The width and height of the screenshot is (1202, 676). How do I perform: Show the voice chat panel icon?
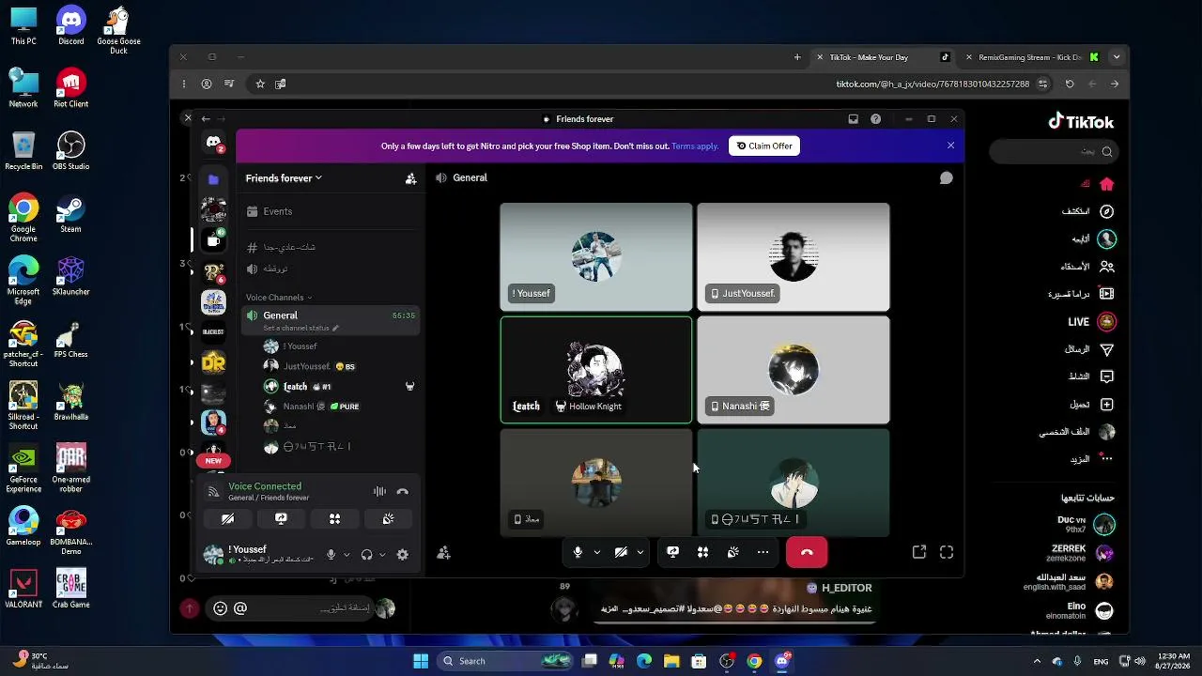(947, 178)
